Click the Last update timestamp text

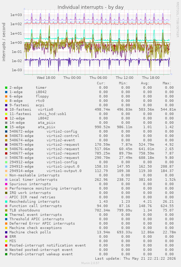135,259
